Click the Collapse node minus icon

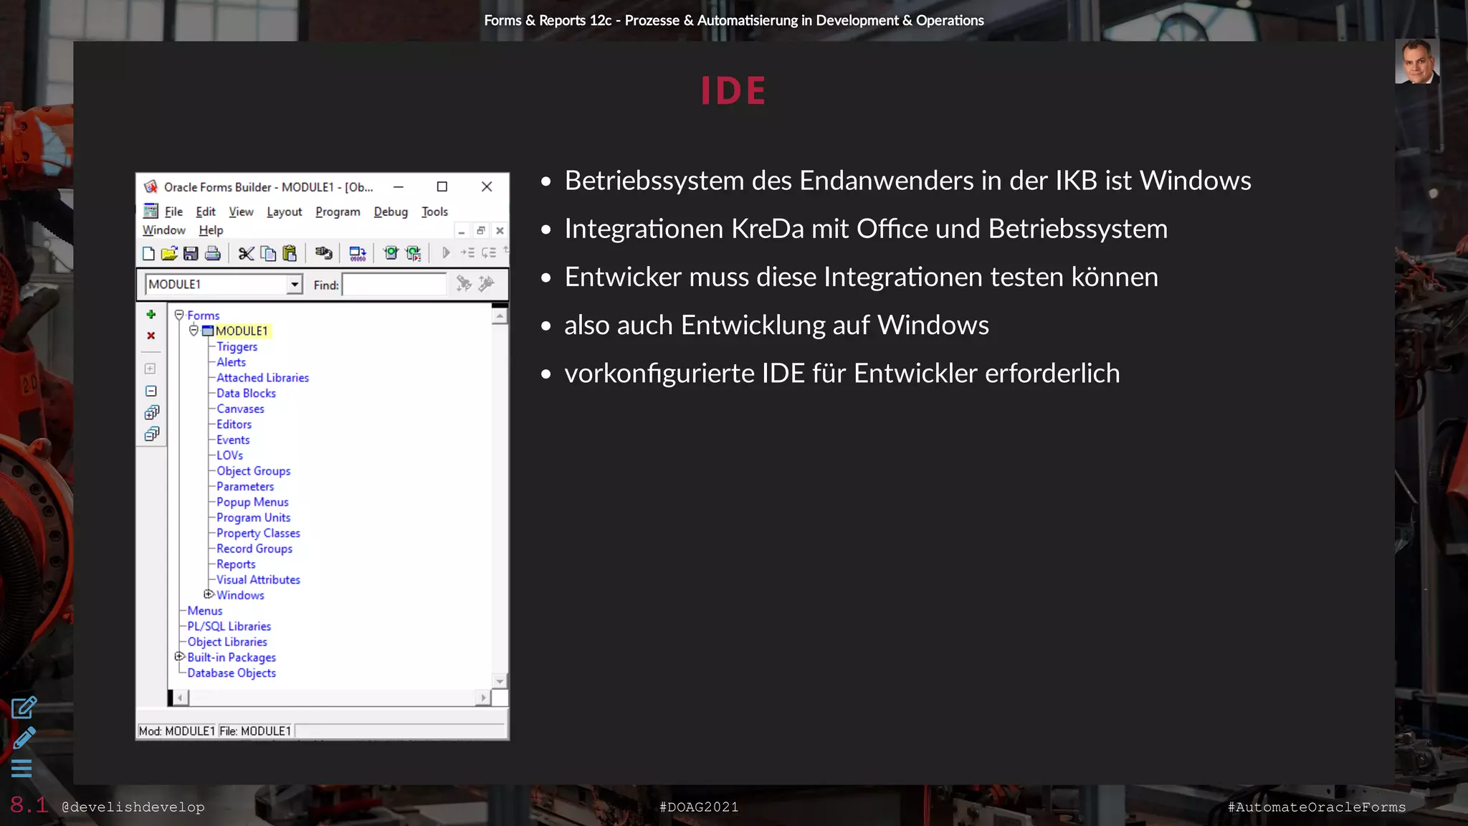click(151, 391)
